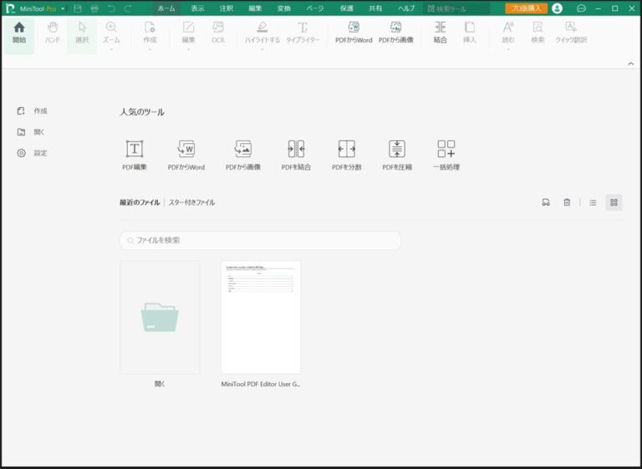The height and width of the screenshot is (469, 642).
Task: Switch to the 変換 menu tab
Action: pos(284,8)
